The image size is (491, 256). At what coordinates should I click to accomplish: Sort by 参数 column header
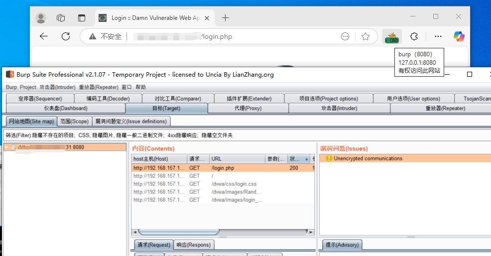coord(276,159)
